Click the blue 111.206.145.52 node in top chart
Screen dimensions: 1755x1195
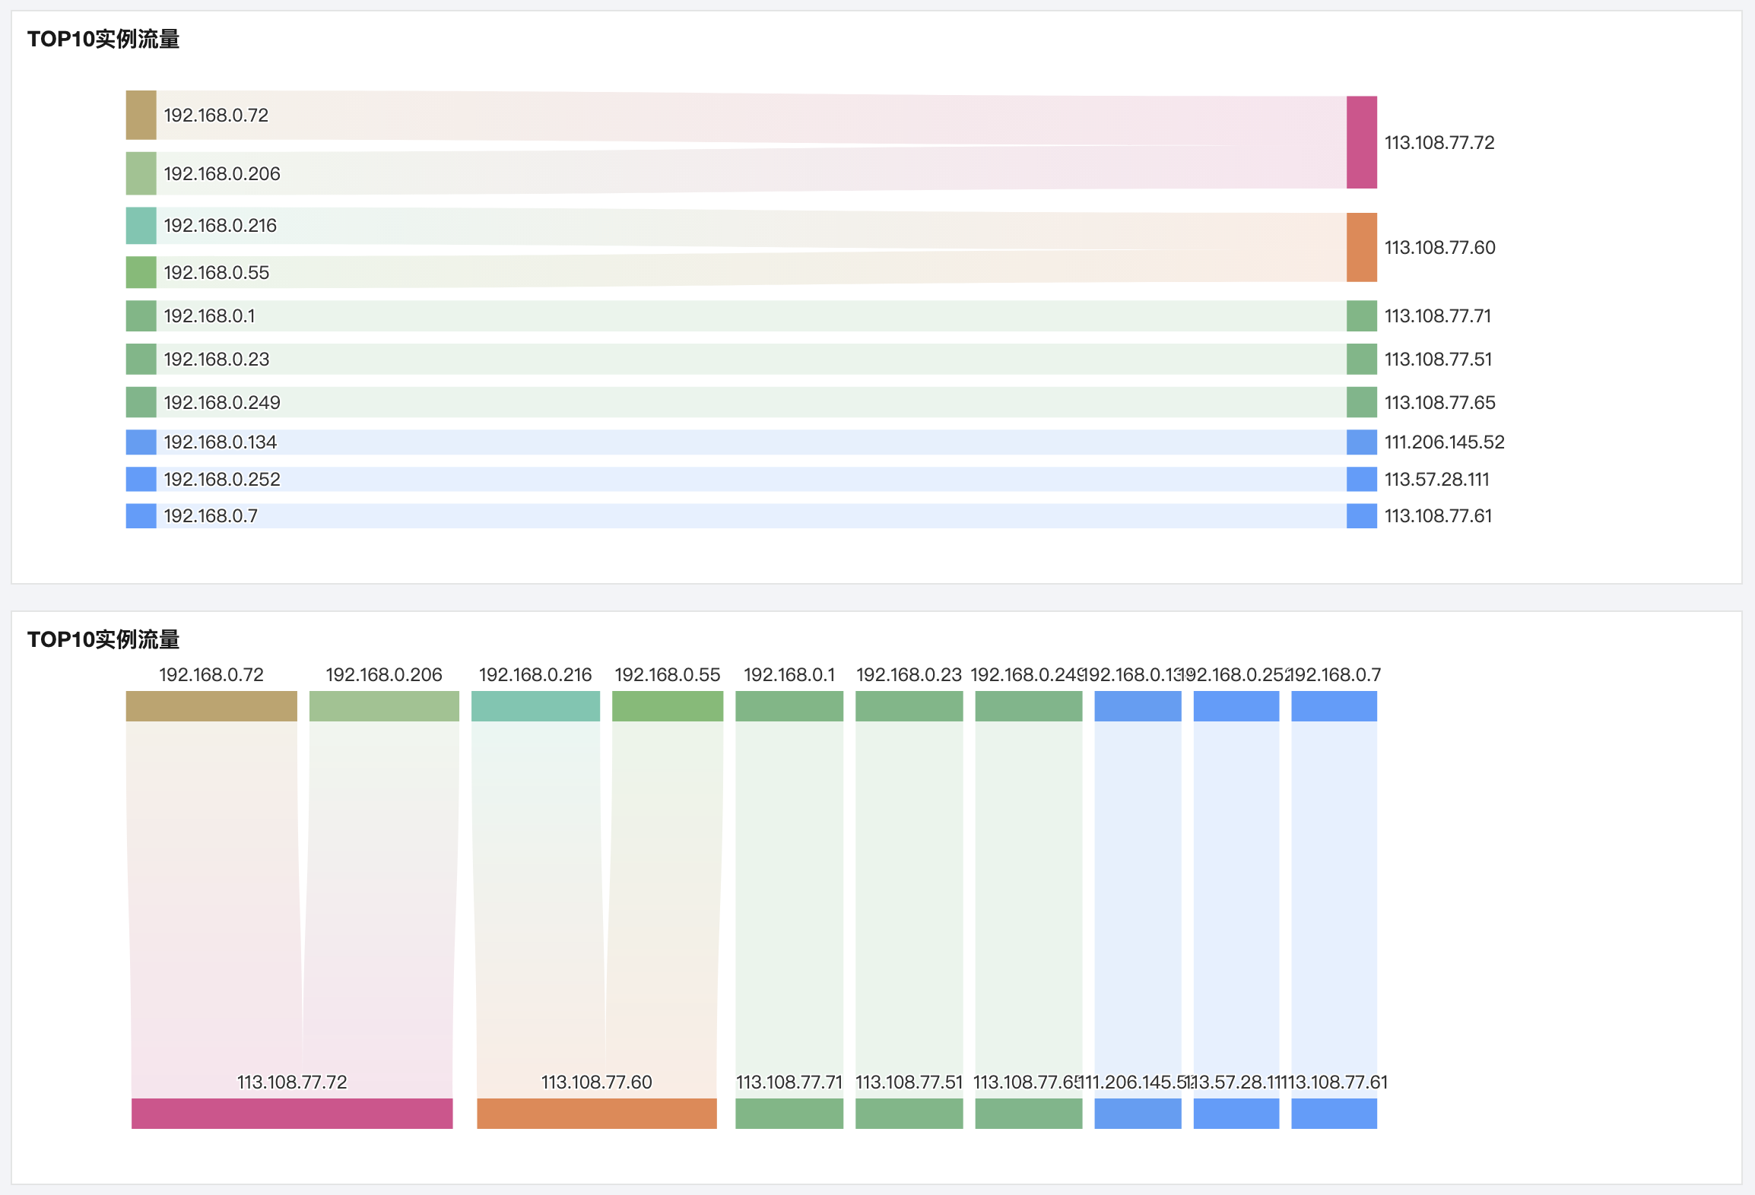tap(1361, 442)
